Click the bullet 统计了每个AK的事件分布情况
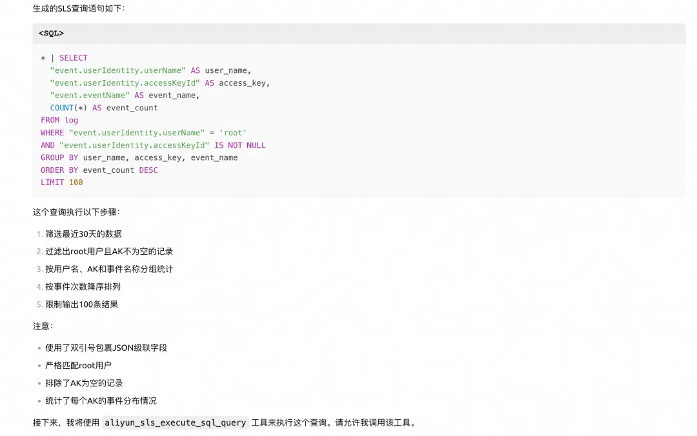This screenshot has height=436, width=697. coord(101,401)
